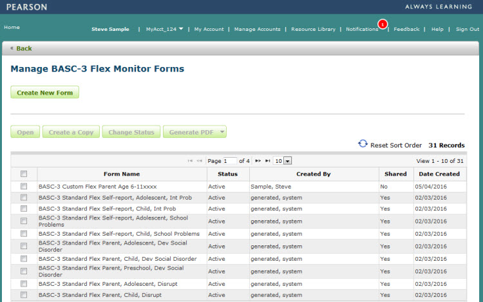Click the '31 Records' count text
This screenshot has width=483, height=302.
[446, 145]
